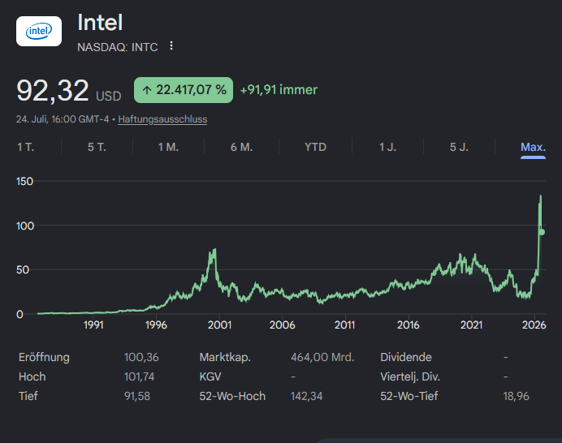562x443 pixels.
Task: Click the NASDAQ: INTC ticker text
Action: pyautogui.click(x=118, y=47)
